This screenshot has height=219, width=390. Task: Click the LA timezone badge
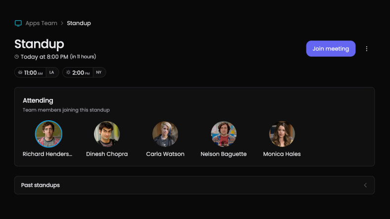click(52, 73)
